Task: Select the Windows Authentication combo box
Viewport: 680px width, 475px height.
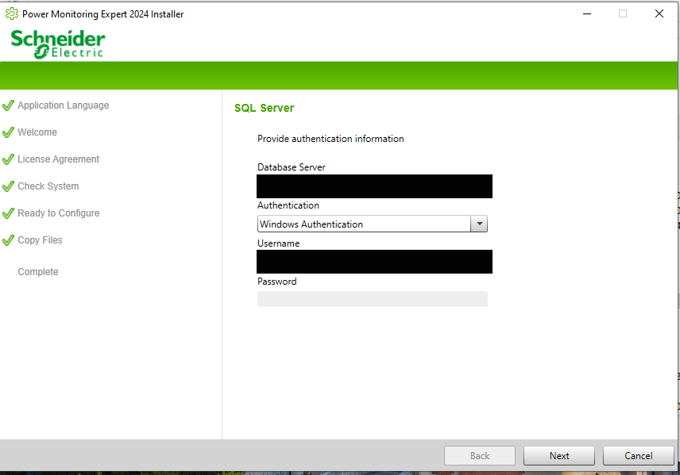Action: (x=372, y=224)
